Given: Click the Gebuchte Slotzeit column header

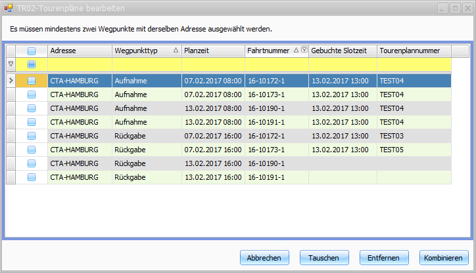Looking at the screenshot, I should click(x=342, y=51).
